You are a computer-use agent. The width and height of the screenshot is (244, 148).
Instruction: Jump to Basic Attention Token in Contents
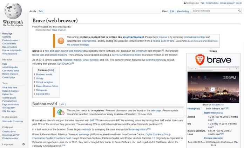click(x=47, y=86)
